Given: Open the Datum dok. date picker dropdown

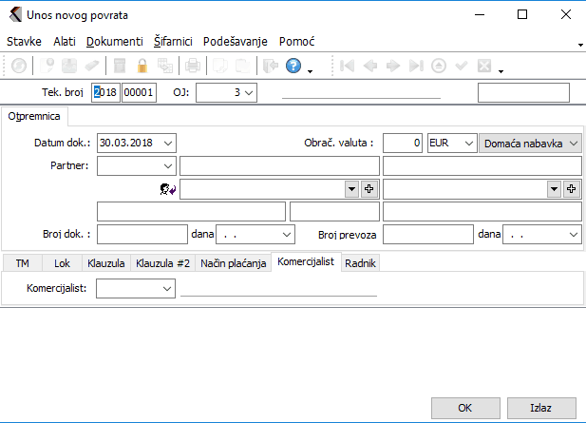Looking at the screenshot, I should pyautogui.click(x=168, y=143).
